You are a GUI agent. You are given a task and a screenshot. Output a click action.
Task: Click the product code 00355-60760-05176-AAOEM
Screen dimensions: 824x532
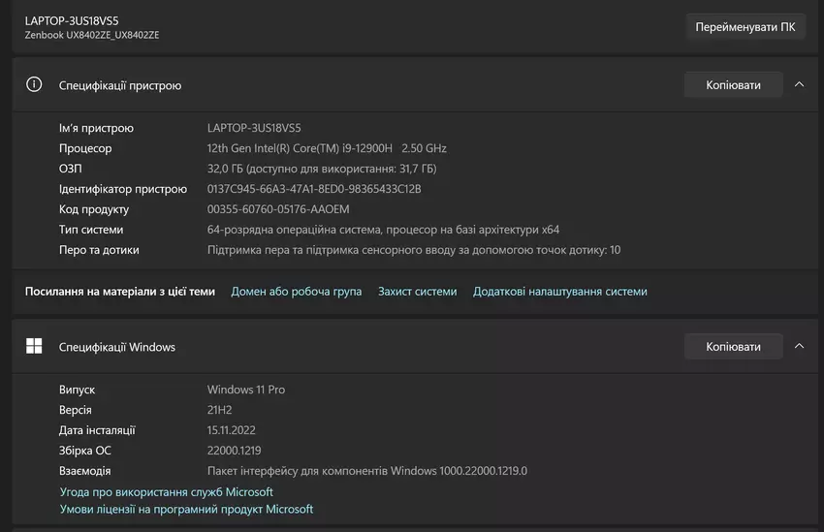pos(278,209)
